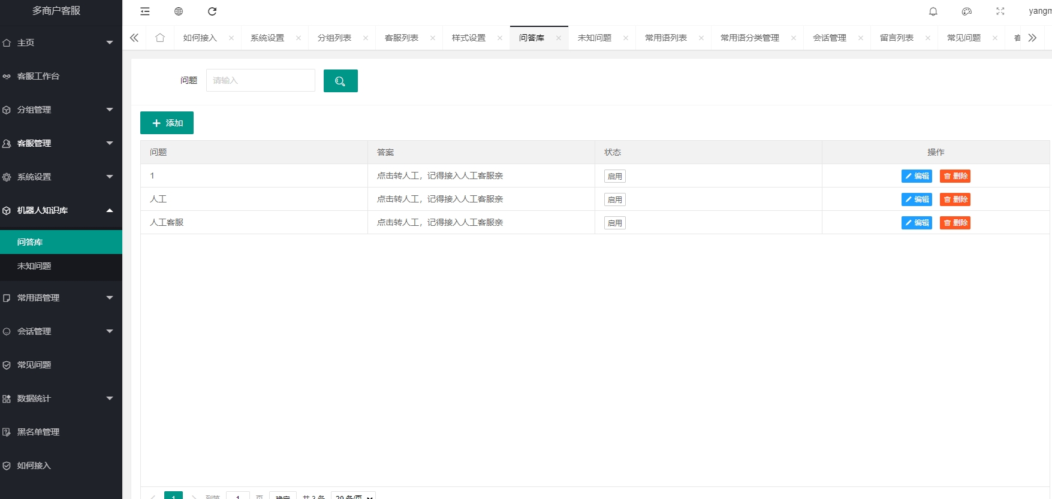
Task: Close the 如何接入 tab
Action: (231, 38)
